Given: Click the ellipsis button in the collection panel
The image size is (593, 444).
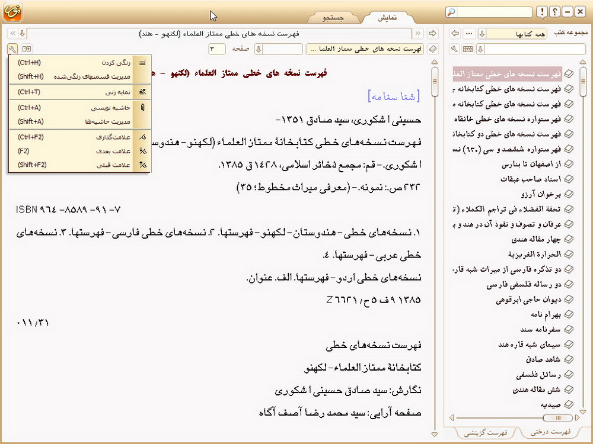Looking at the screenshot, I should (x=469, y=34).
